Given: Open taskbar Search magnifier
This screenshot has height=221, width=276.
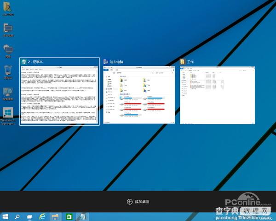Looking at the screenshot, I should pyautogui.click(x=17, y=216).
